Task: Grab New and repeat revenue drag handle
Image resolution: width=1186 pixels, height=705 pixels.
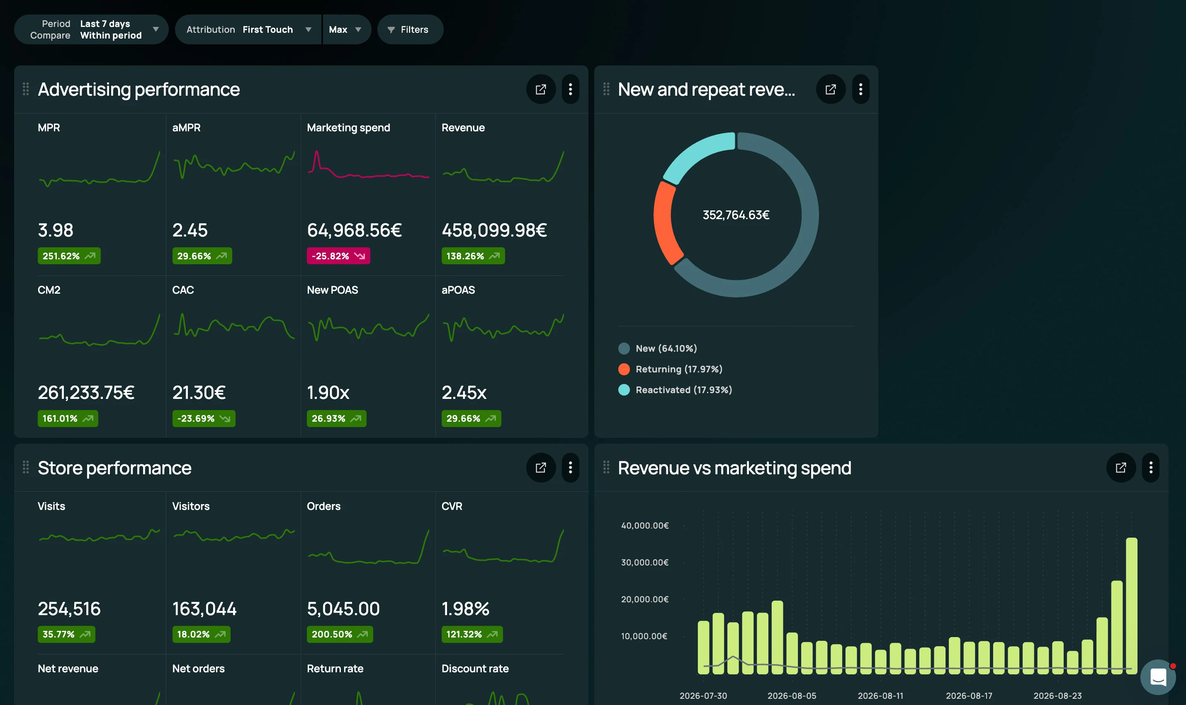Action: click(606, 89)
